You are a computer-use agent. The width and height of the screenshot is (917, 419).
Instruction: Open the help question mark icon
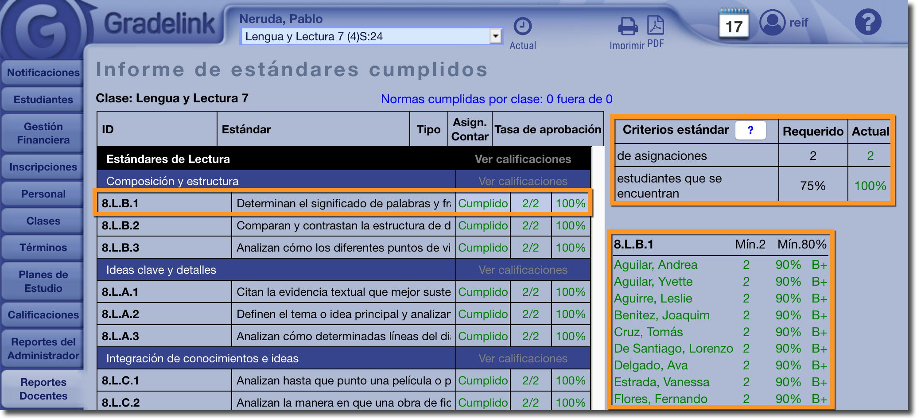868,22
